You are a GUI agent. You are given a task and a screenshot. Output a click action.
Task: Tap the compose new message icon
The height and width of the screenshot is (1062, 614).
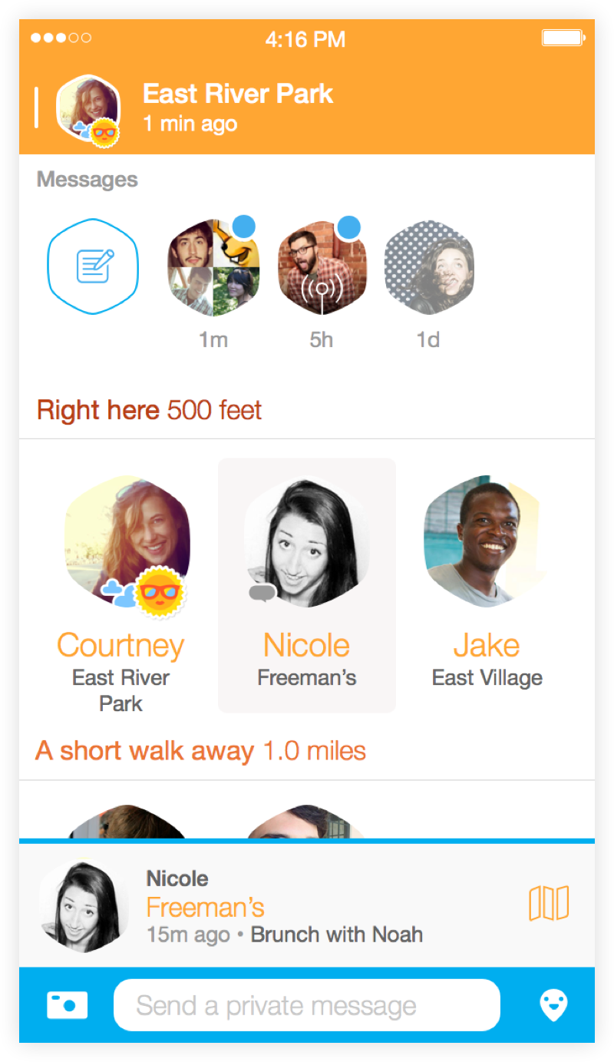[x=93, y=266]
